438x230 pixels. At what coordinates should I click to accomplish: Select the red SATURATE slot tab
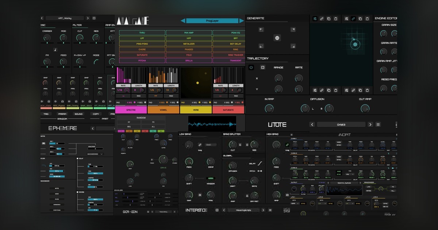click(x=228, y=110)
